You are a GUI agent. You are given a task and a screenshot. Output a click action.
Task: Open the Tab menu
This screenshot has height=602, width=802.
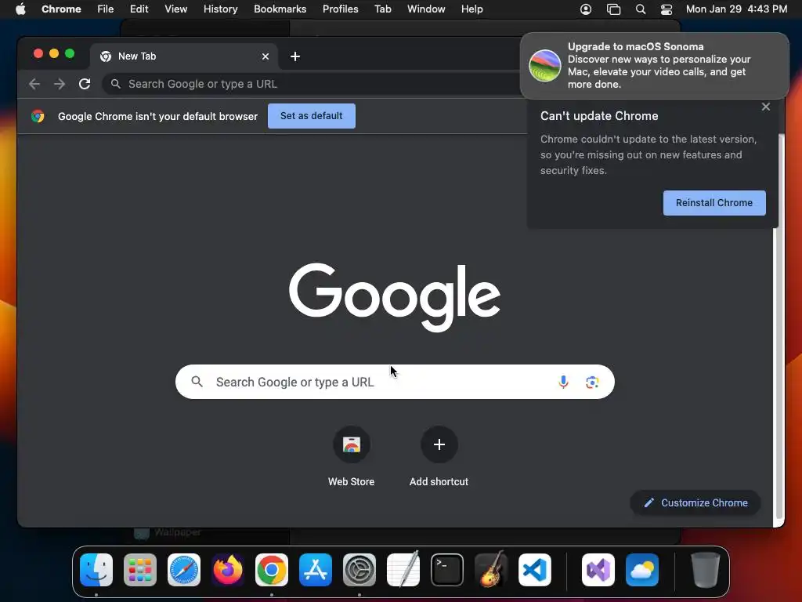click(x=382, y=9)
